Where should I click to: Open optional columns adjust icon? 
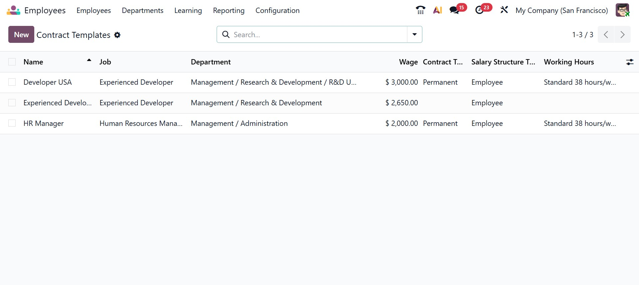pyautogui.click(x=630, y=62)
